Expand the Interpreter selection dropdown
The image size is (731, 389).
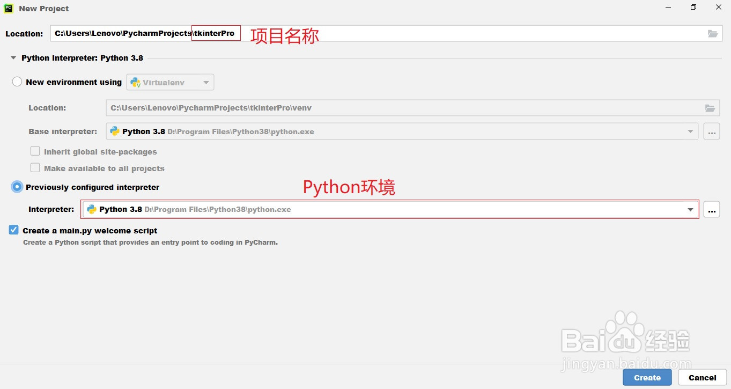point(691,209)
